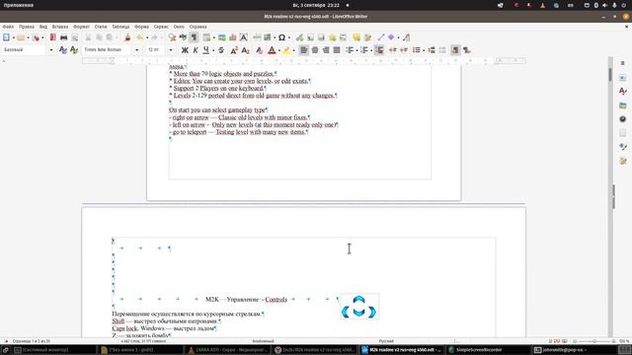Expand underline style dropdown arrow
Viewport: 632px width, 355px height.
[213, 50]
